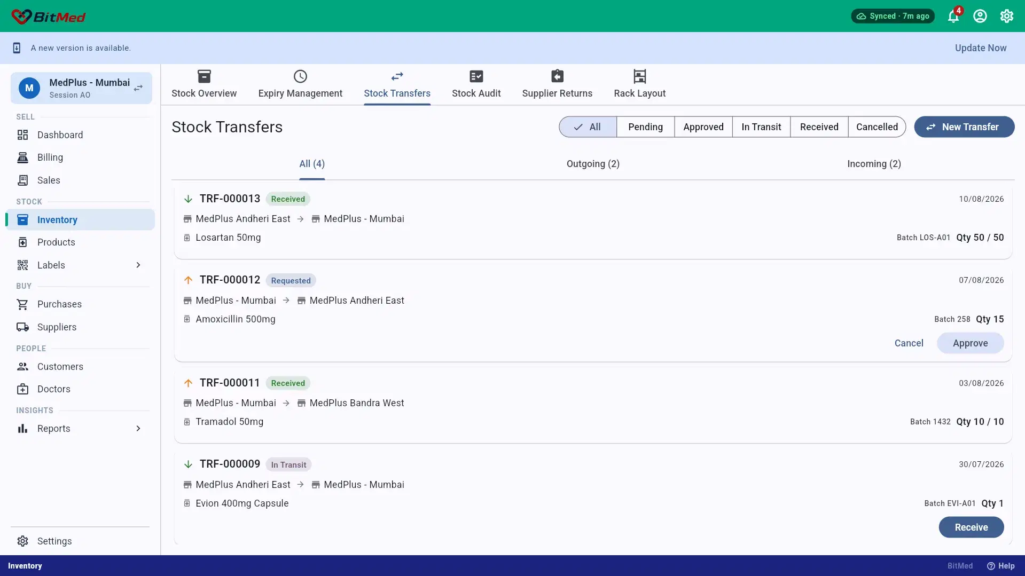
Task: Show the Outgoing (2) transfers tab
Action: (593, 164)
